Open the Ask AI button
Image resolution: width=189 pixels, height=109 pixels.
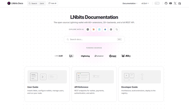tap(52, 3)
